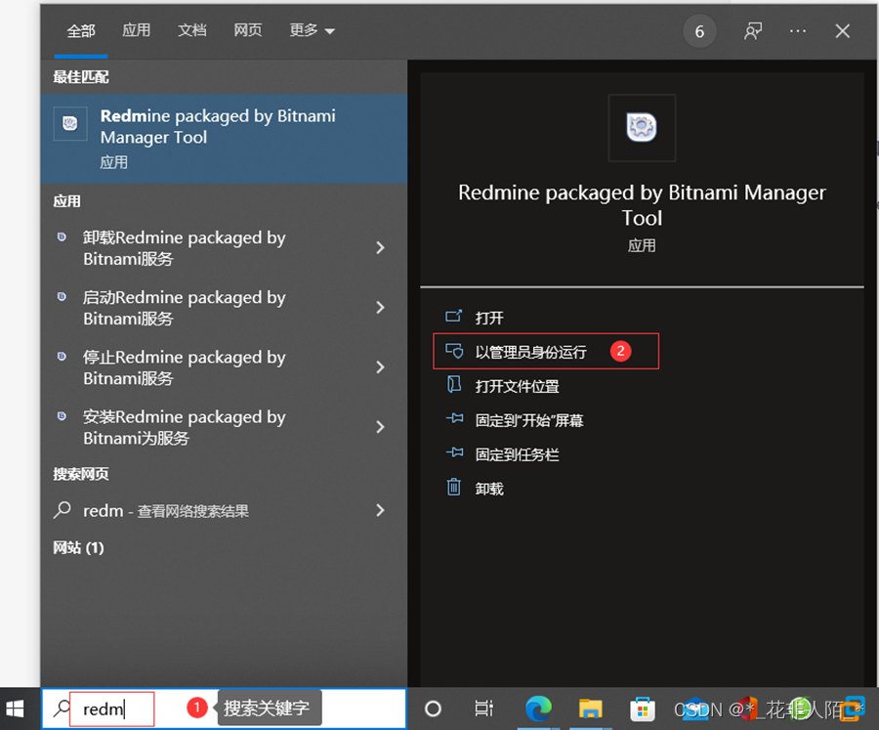
Task: Expand the 启动Redmine packaged by Bitnami服务 result chevron
Action: click(380, 308)
